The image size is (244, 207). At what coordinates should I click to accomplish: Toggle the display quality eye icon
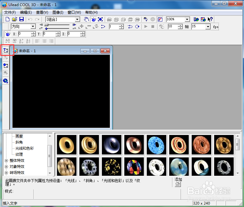146,19
